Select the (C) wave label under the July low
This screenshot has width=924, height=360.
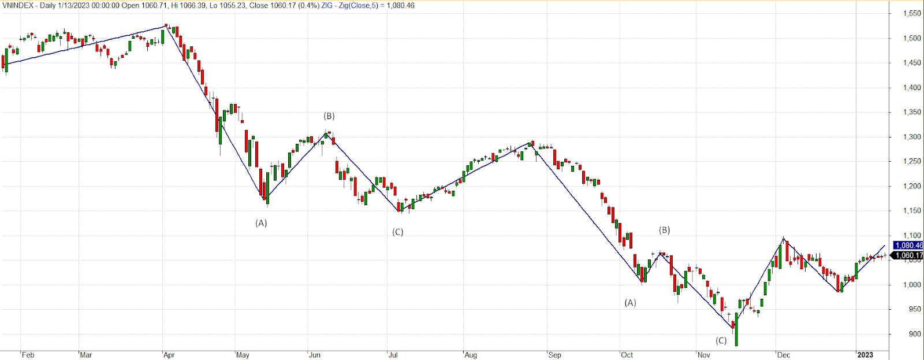(398, 232)
